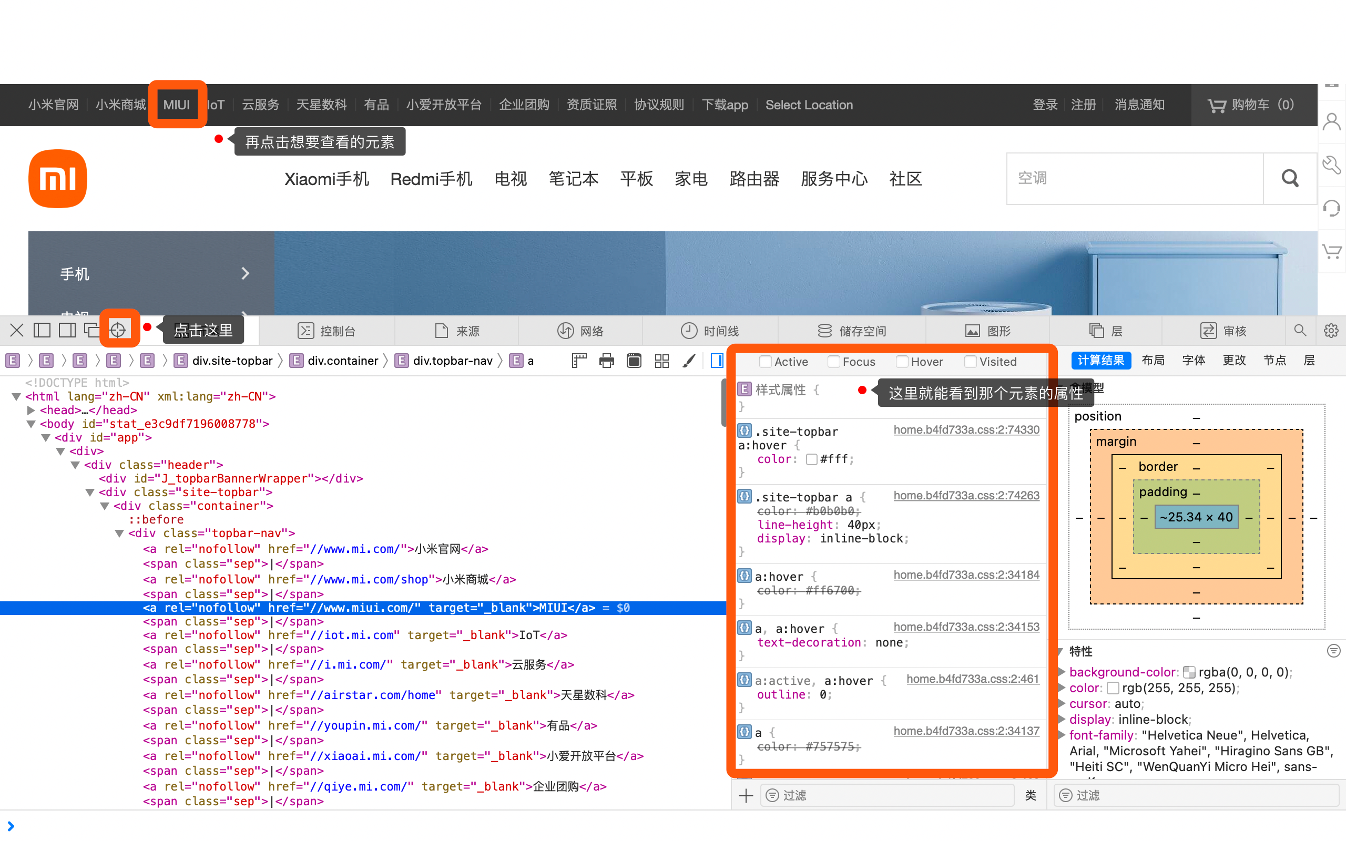Viewport: 1346px width, 841px height.
Task: Toggle the details sidebar icon
Action: point(717,361)
